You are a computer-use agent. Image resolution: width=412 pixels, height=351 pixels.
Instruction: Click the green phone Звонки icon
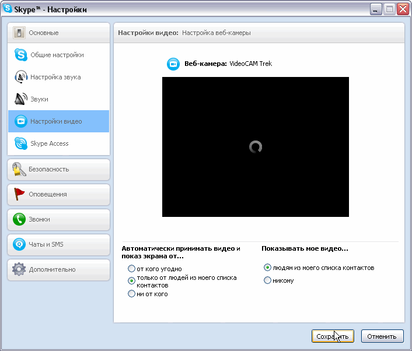(19, 219)
